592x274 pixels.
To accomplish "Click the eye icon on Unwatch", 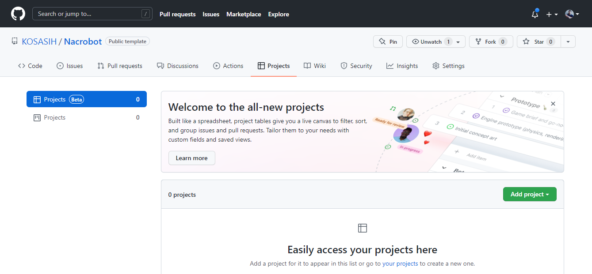I will (415, 41).
